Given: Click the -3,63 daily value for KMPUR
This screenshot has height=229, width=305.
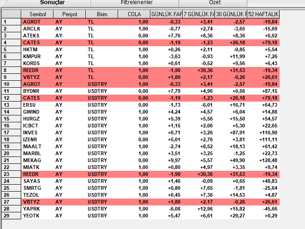Looking at the screenshot, I should click(175, 56).
